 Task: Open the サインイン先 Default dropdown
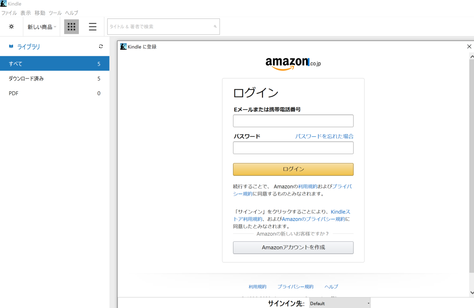340,303
